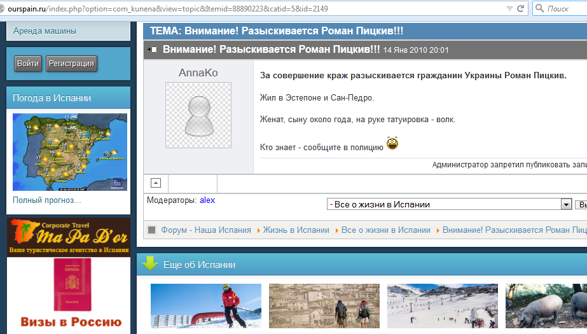Screen dimensions: 587x334
Task: Click the magnifier icon in browser search box
Action: click(540, 8)
